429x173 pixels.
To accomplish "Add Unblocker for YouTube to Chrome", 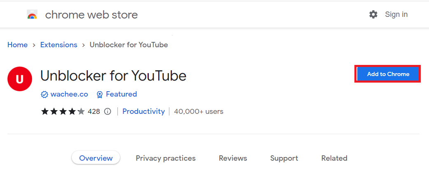I will point(388,74).
